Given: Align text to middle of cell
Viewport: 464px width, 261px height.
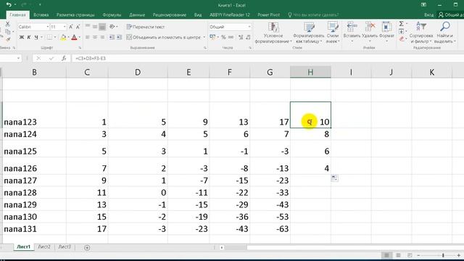Looking at the screenshot, I should (95, 27).
